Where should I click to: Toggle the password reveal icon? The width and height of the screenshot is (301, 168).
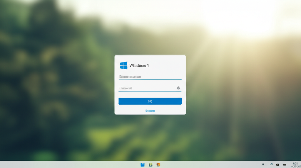tap(178, 88)
